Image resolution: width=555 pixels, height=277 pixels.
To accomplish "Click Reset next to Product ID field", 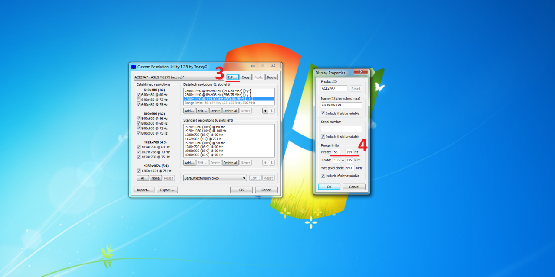I will [x=356, y=89].
